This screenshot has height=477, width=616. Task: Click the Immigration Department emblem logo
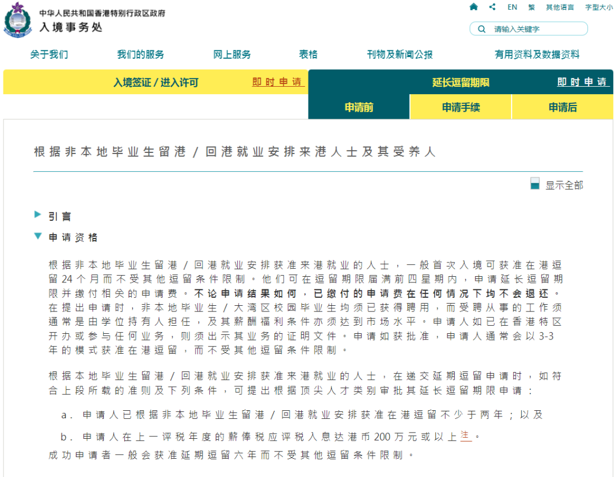18,20
